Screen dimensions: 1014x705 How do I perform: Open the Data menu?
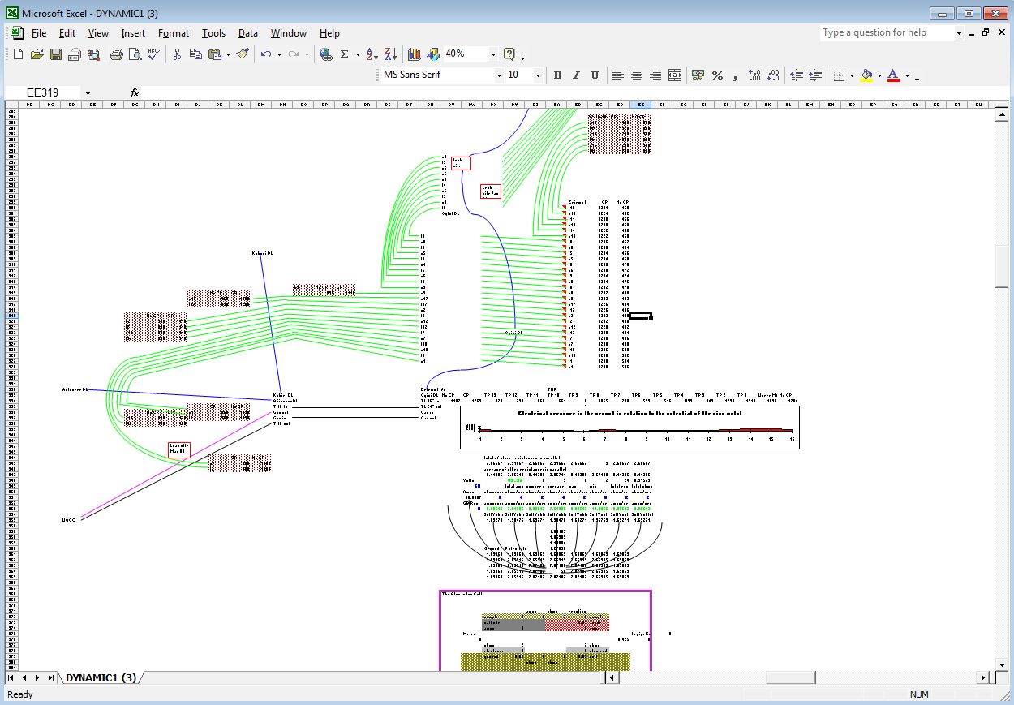tap(247, 33)
